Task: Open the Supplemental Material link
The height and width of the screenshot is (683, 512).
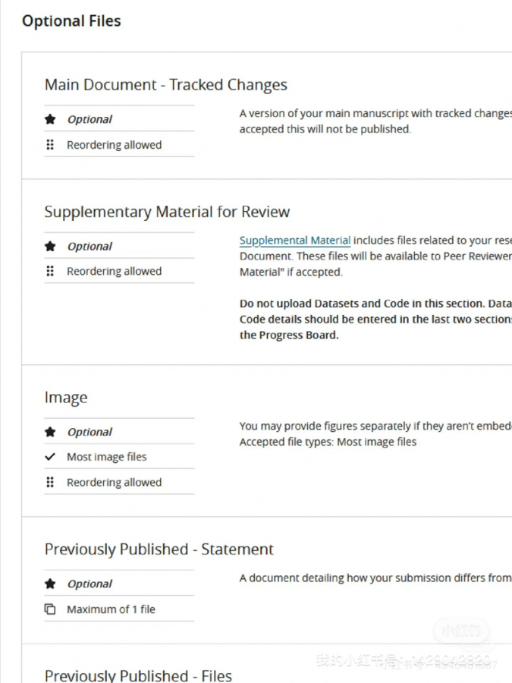Action: pos(295,241)
